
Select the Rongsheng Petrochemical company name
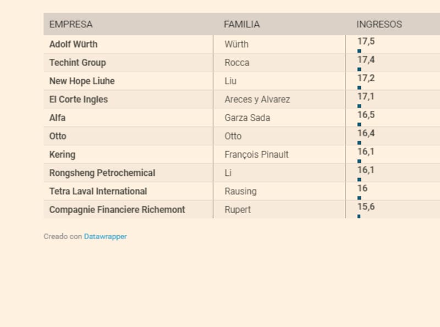[x=102, y=173]
